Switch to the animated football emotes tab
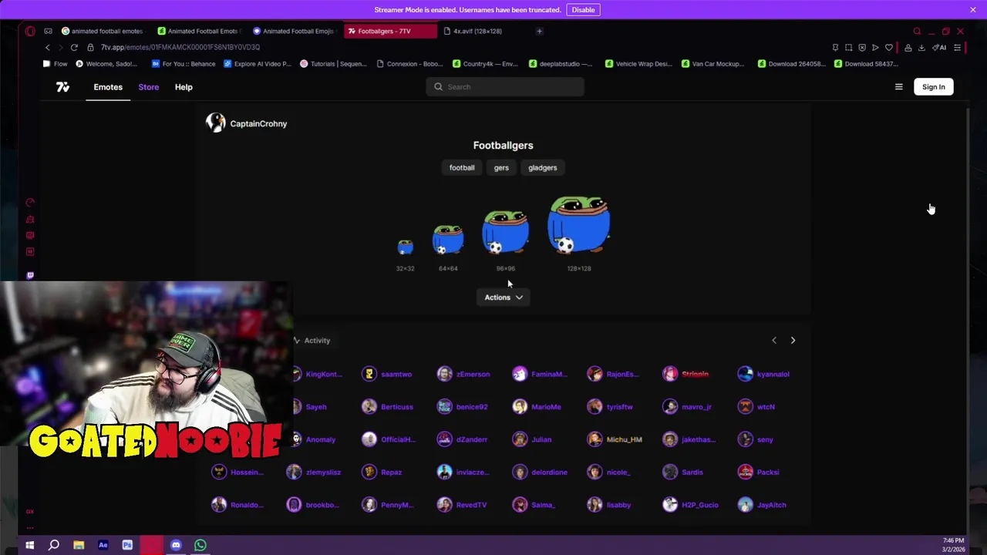The image size is (987, 555). pyautogui.click(x=103, y=31)
